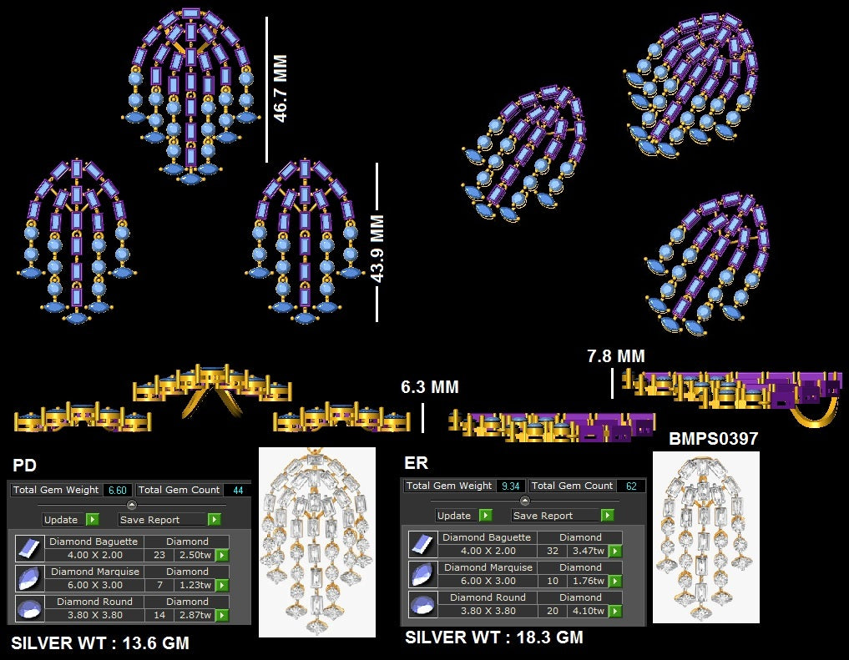
Task: Click the Diamond Round gem icon in PD panel
Action: 28,608
